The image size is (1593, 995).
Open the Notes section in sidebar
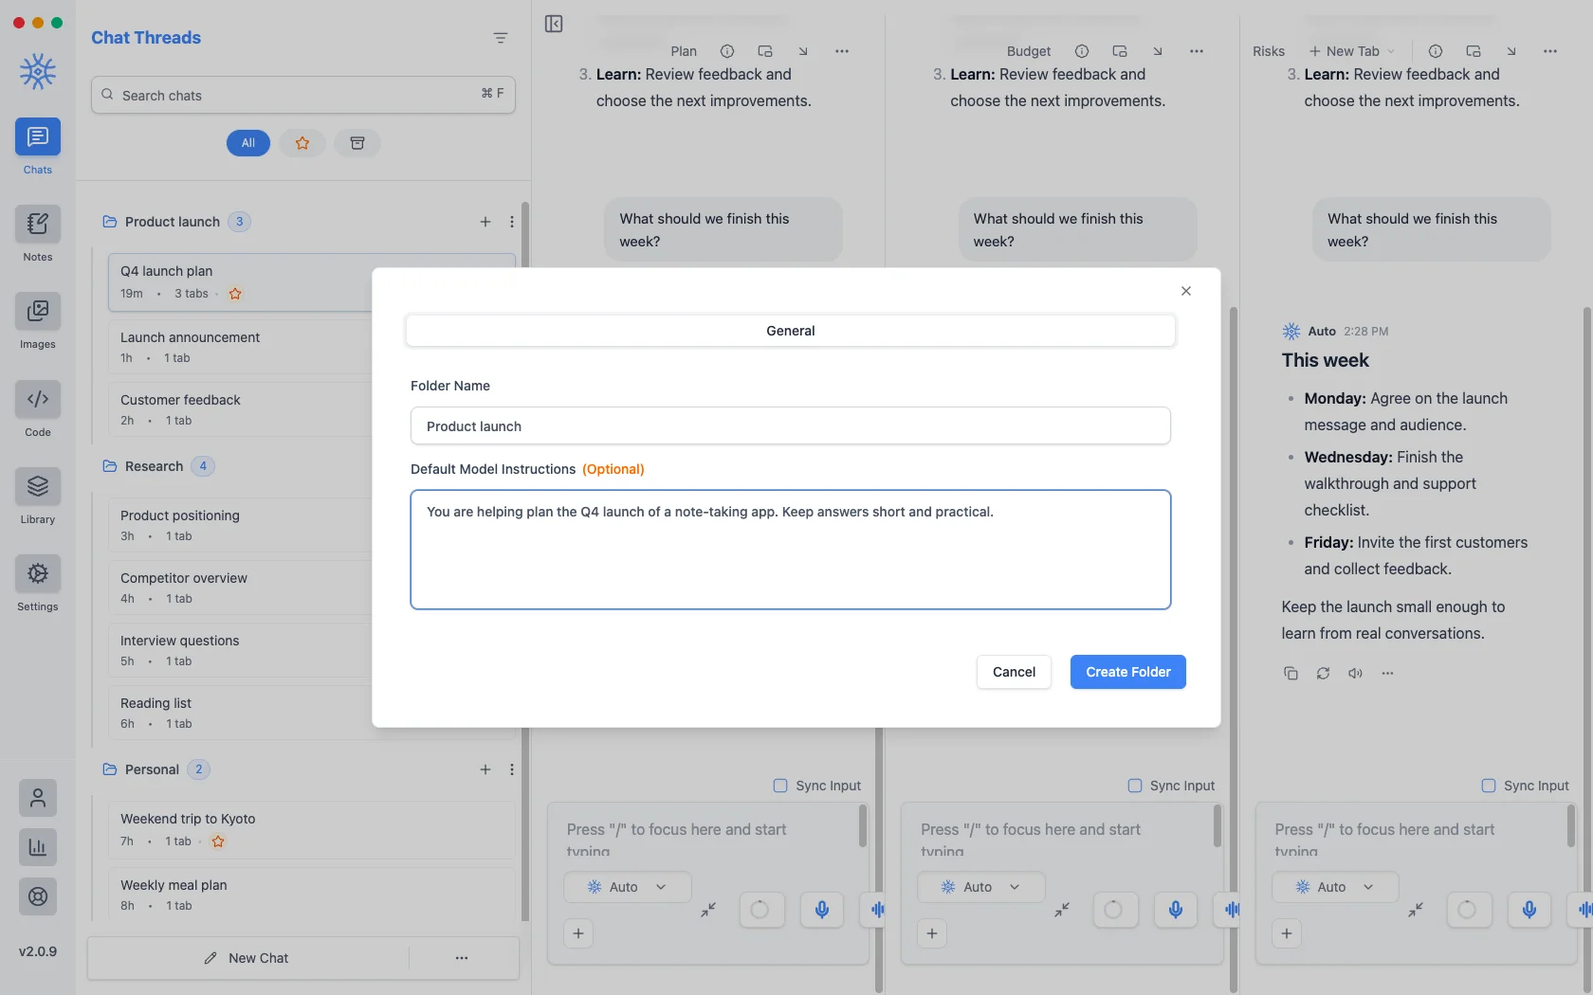tap(38, 225)
